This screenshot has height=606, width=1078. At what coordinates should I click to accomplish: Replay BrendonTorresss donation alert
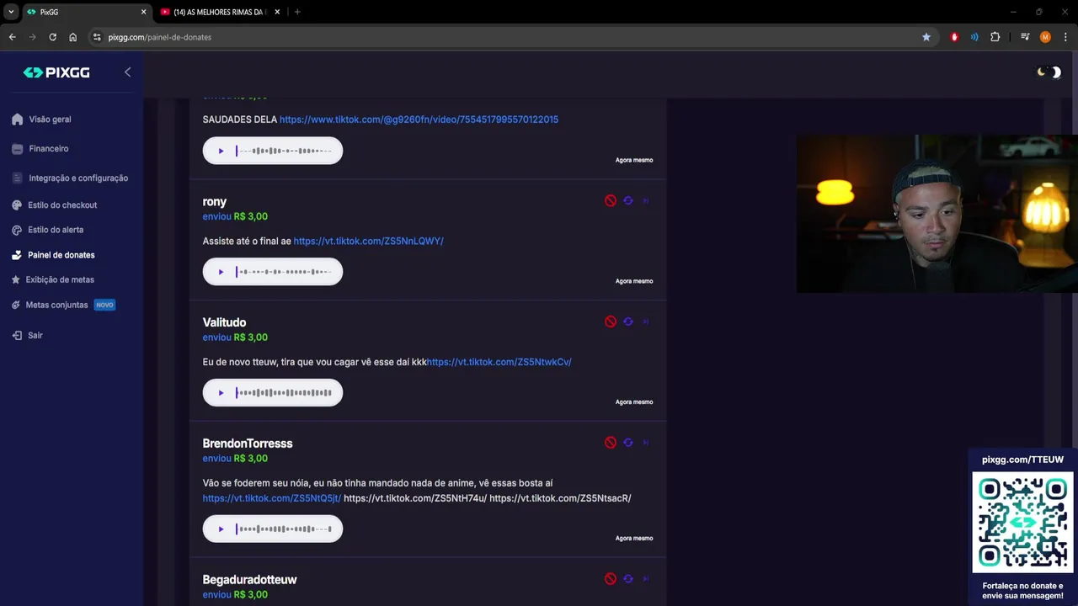point(628,443)
